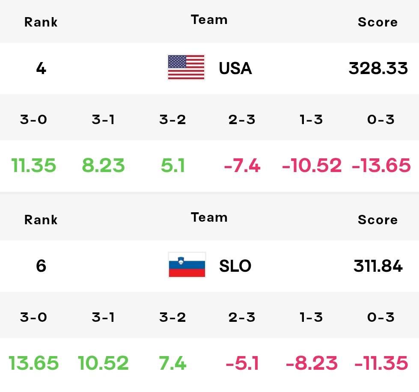Image resolution: width=419 pixels, height=392 pixels.
Task: Click the Slovenia flag icon
Action: [x=187, y=265]
